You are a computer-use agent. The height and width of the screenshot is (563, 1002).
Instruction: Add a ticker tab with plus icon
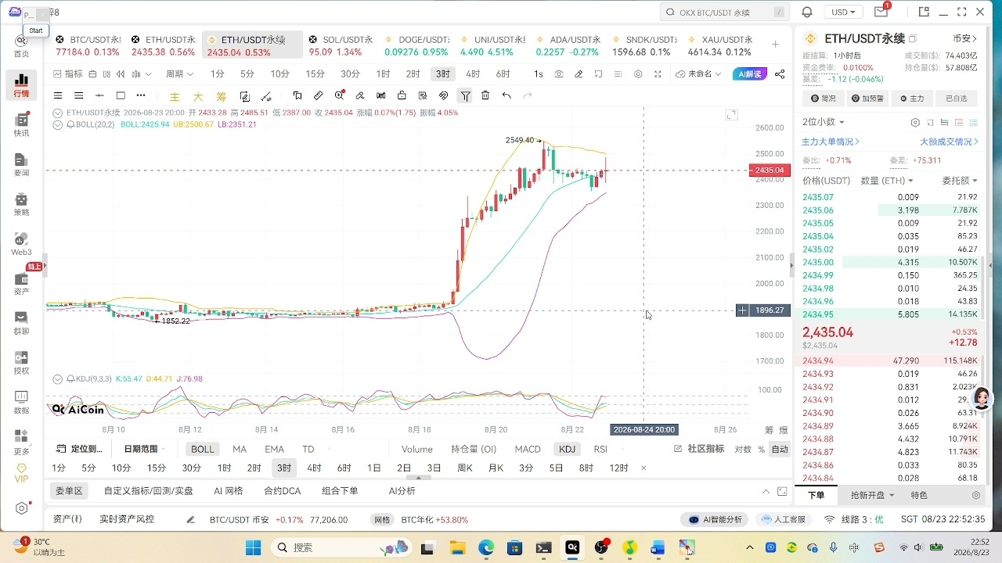coord(775,45)
